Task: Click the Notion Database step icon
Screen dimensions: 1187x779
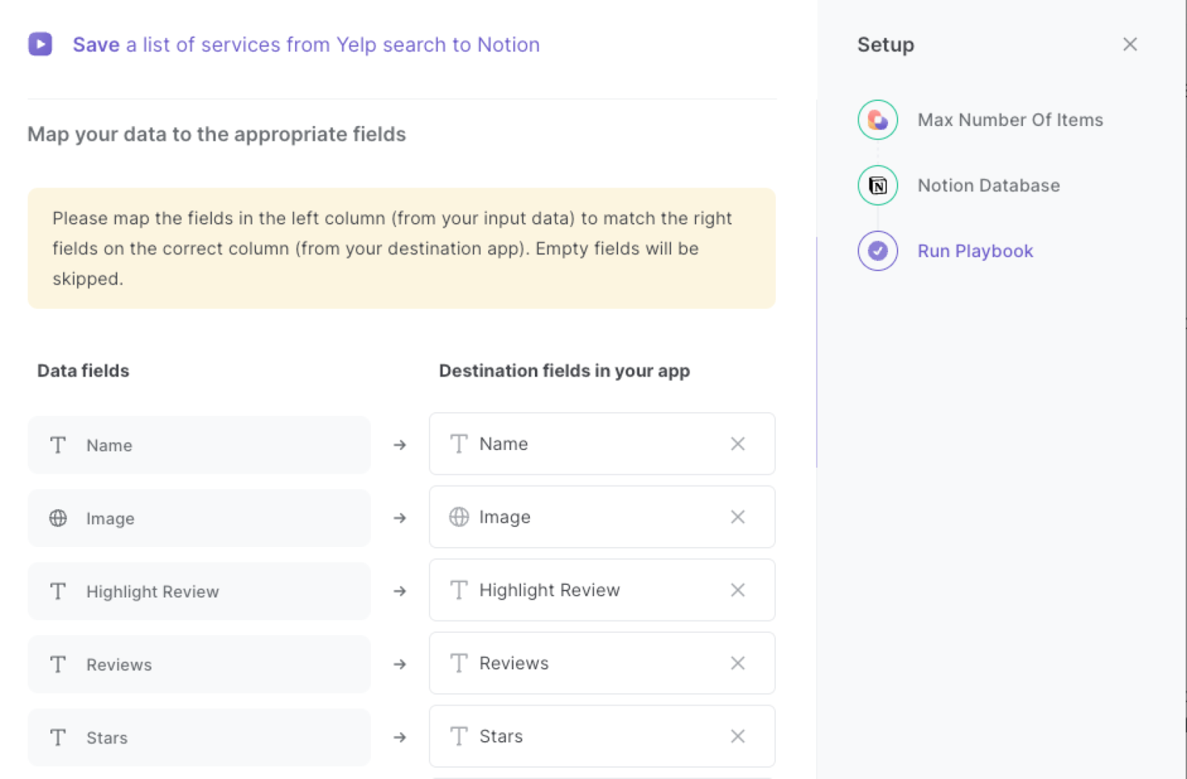Action: 878,185
